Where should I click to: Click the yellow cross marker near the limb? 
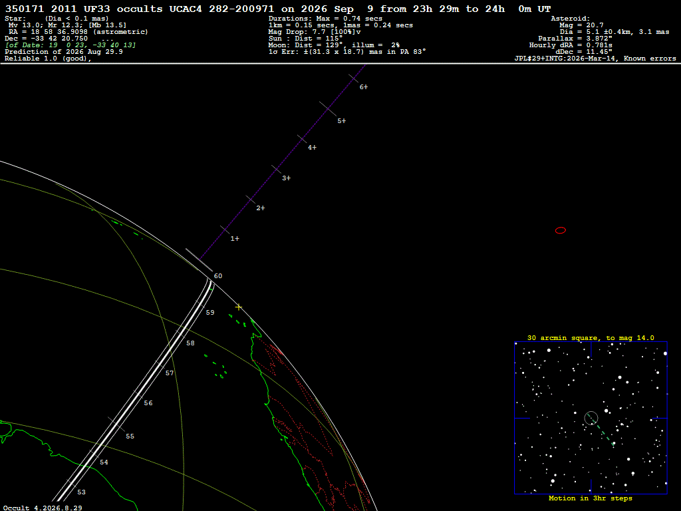(239, 307)
